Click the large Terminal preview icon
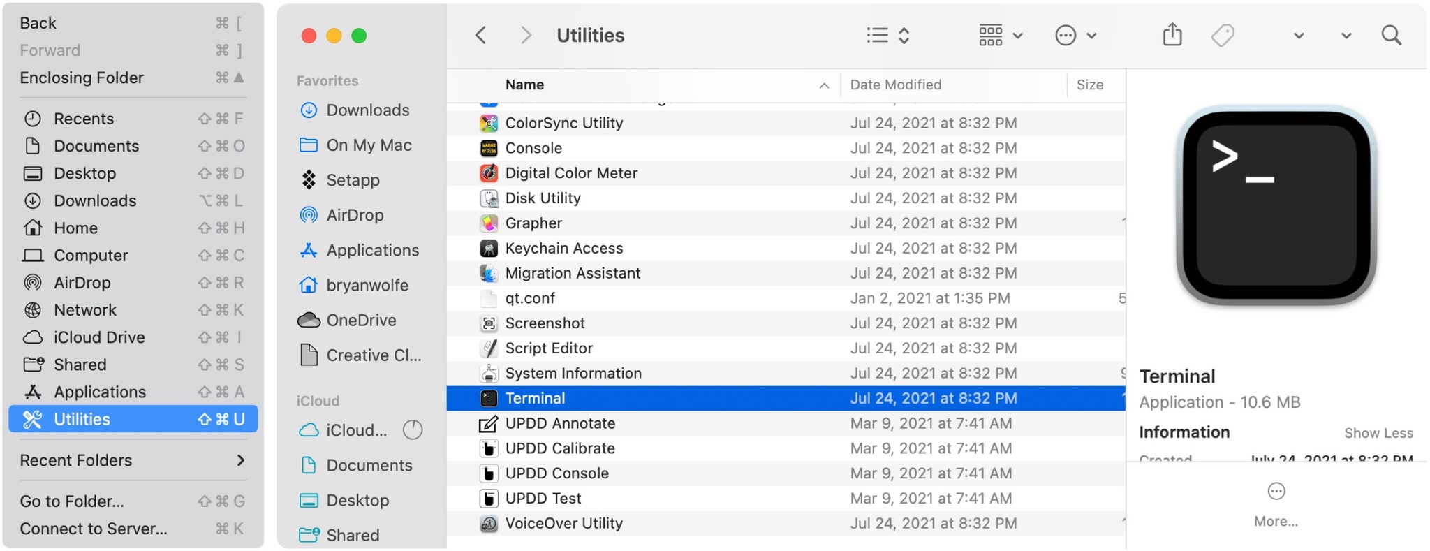This screenshot has height=551, width=1430. tap(1276, 205)
